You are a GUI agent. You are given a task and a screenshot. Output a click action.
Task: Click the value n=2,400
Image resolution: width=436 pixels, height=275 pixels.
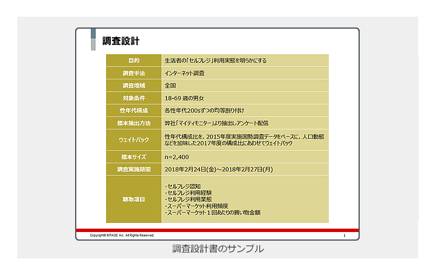click(x=177, y=157)
